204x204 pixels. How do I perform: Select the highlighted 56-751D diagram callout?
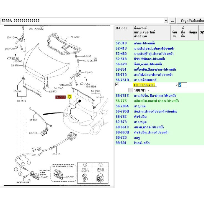pyautogui.click(x=60, y=97)
